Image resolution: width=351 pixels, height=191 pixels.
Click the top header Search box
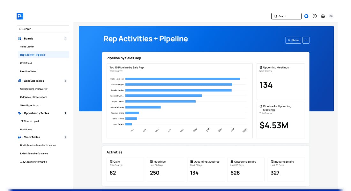click(x=286, y=16)
